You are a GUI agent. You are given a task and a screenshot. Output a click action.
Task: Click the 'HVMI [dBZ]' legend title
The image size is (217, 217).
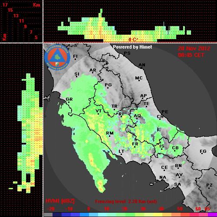tap(60, 201)
